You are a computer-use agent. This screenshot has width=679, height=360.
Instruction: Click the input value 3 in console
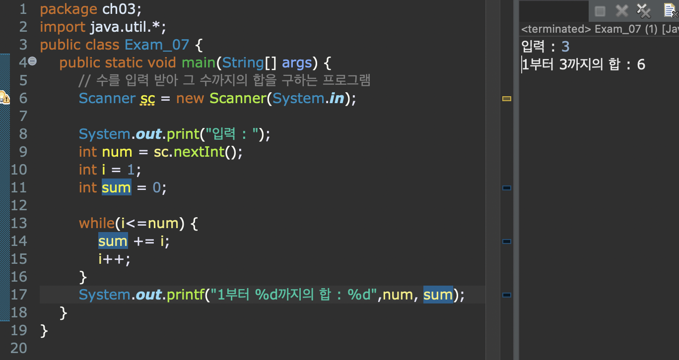tap(565, 47)
